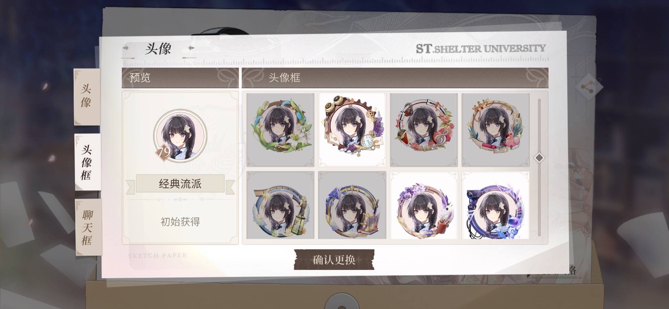Click the preview avatar portrait circle
Viewport: 669px width, 309px height.
click(x=180, y=136)
